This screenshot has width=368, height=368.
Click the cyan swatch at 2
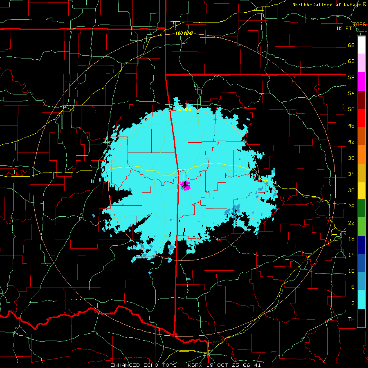click(361, 300)
